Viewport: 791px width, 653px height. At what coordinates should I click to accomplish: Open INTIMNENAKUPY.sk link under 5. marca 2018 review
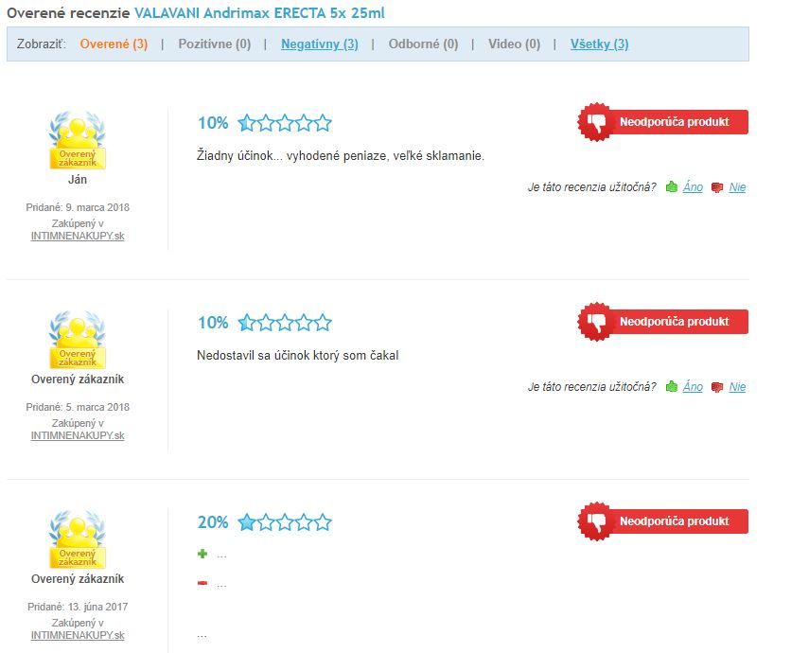[78, 436]
